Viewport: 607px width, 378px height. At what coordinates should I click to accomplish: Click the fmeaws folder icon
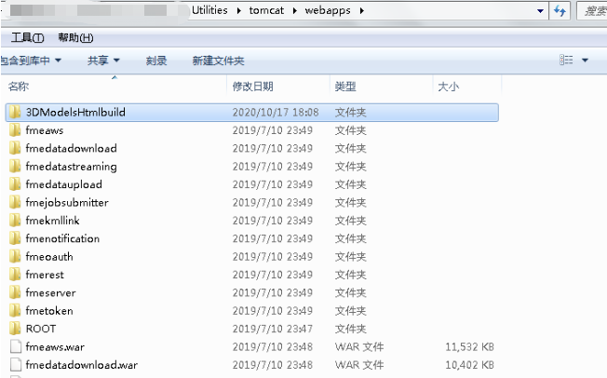click(15, 130)
